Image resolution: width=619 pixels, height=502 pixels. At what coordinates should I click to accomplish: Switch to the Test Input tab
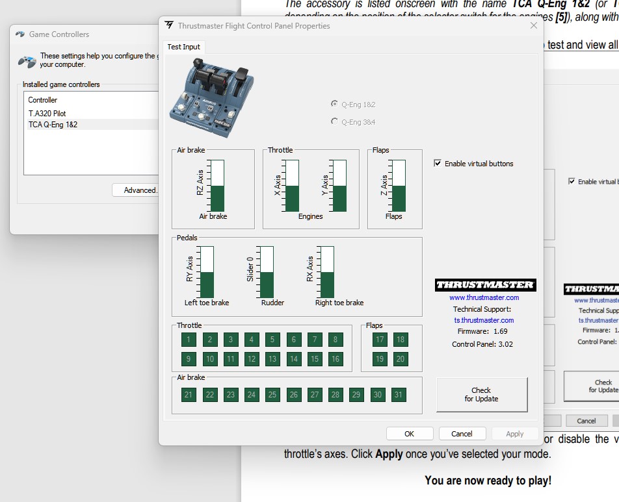click(x=184, y=47)
